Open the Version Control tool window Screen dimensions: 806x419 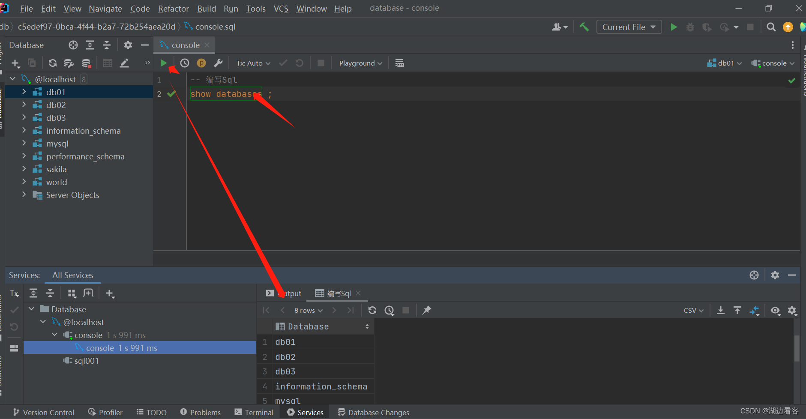click(44, 412)
